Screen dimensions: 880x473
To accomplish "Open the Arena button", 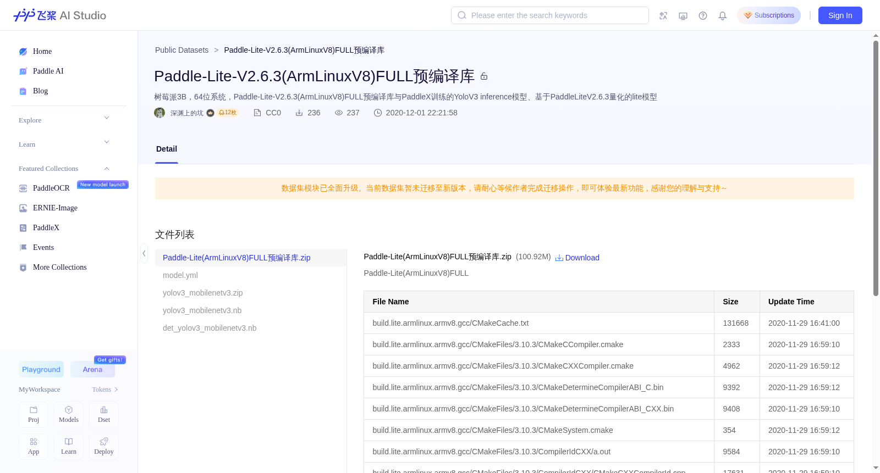I will tap(92, 369).
